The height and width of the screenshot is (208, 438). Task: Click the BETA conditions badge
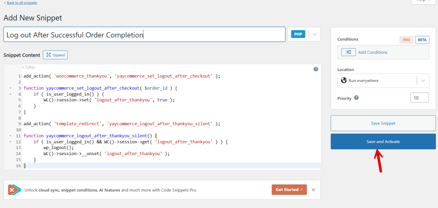click(422, 40)
